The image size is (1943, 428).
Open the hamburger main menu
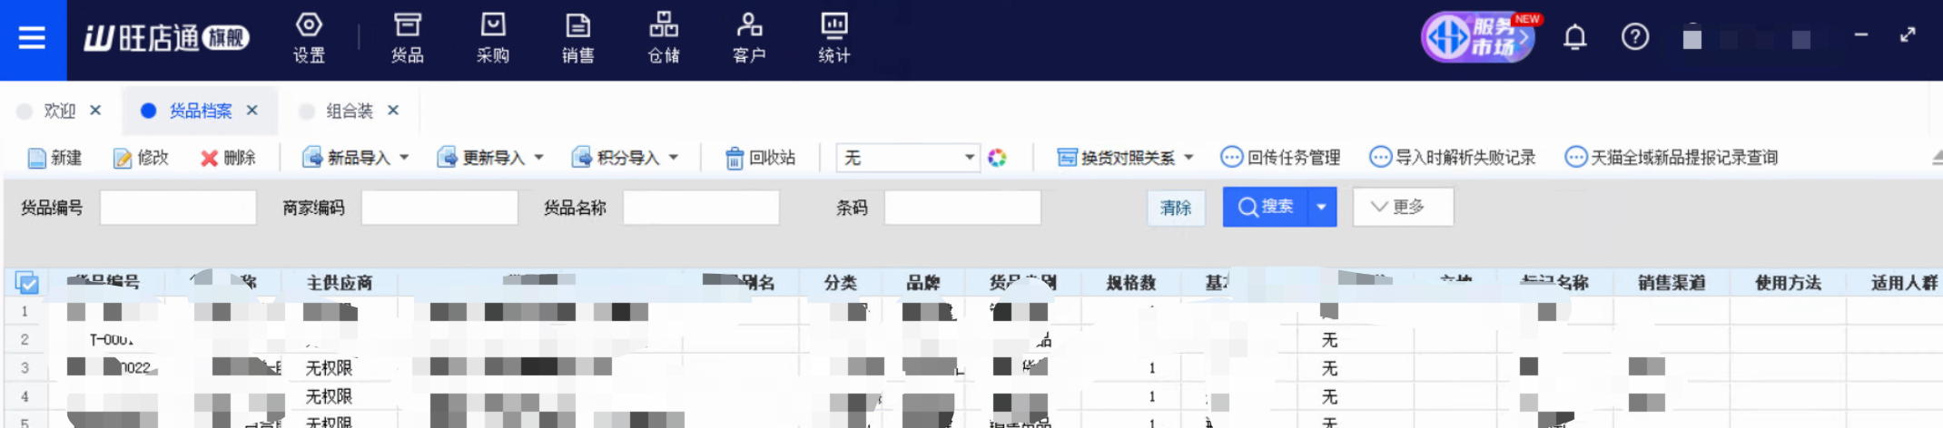pyautogui.click(x=32, y=38)
